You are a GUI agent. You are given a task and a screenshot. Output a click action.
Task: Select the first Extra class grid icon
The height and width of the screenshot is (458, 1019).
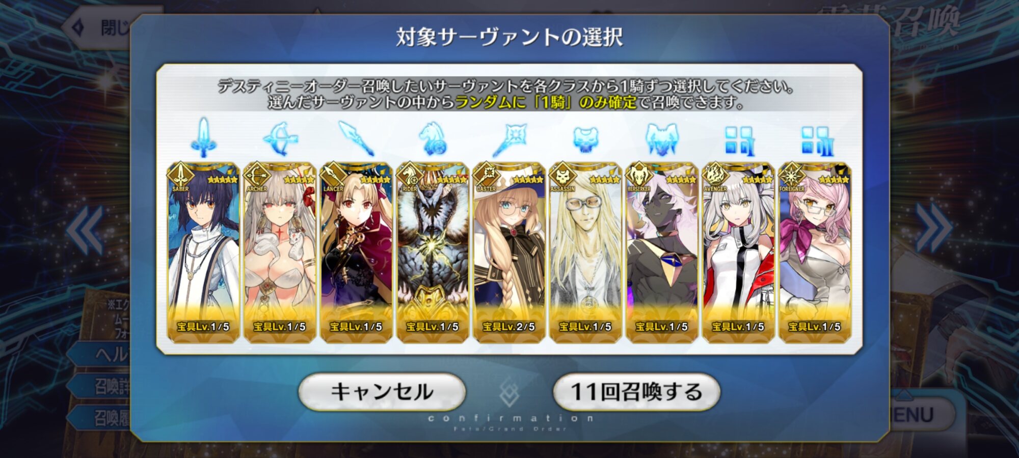[738, 141]
